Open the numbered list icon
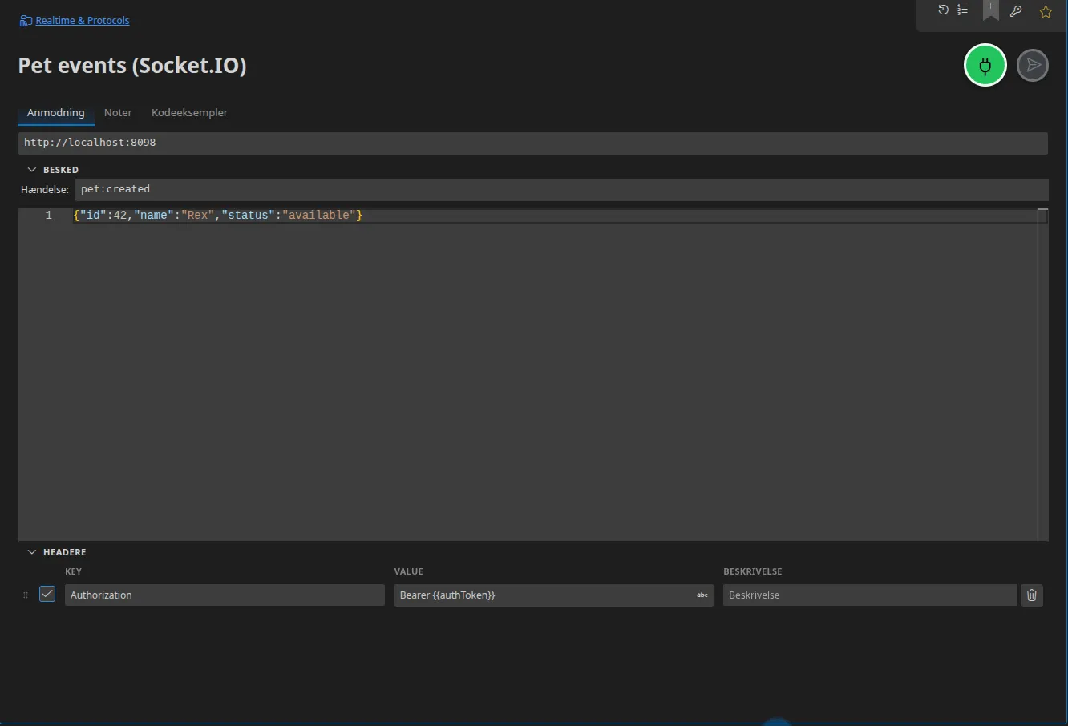This screenshot has height=726, width=1068. [962, 10]
